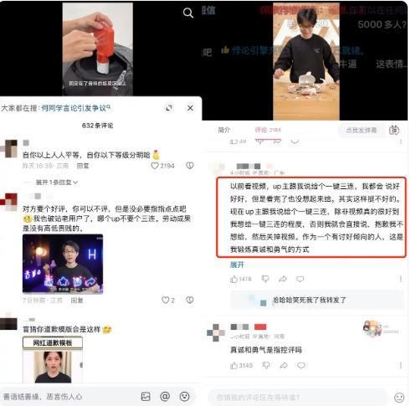Close the 632 comments panel
The height and width of the screenshot is (406, 411).
[190, 108]
